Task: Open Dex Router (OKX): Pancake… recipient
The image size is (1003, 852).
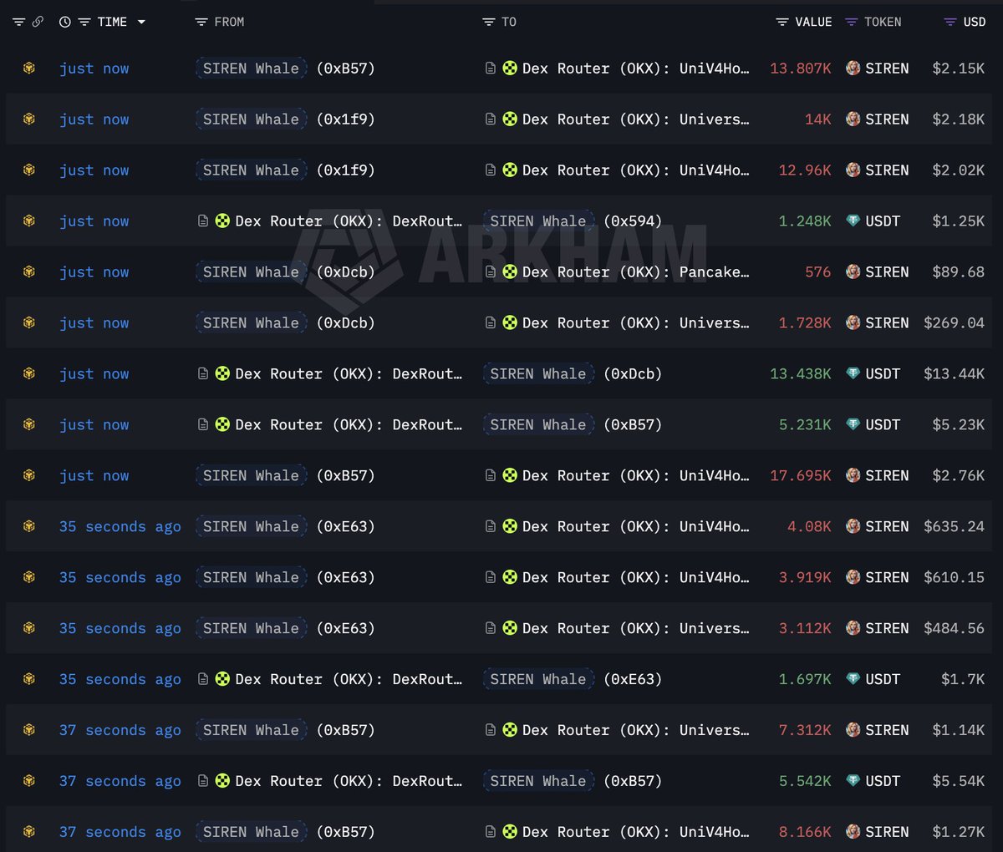Action: pyautogui.click(x=636, y=272)
